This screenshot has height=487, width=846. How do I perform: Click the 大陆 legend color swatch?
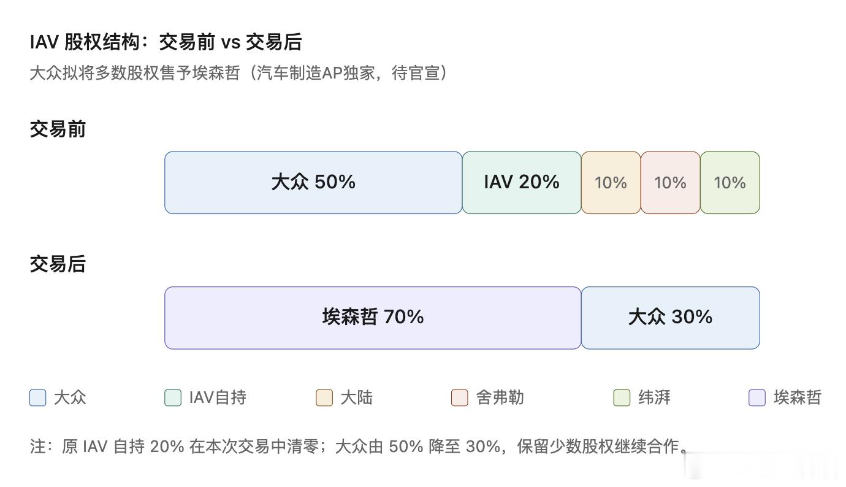[x=324, y=397]
